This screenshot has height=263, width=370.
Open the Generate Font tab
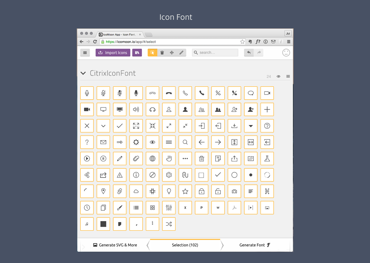click(255, 245)
